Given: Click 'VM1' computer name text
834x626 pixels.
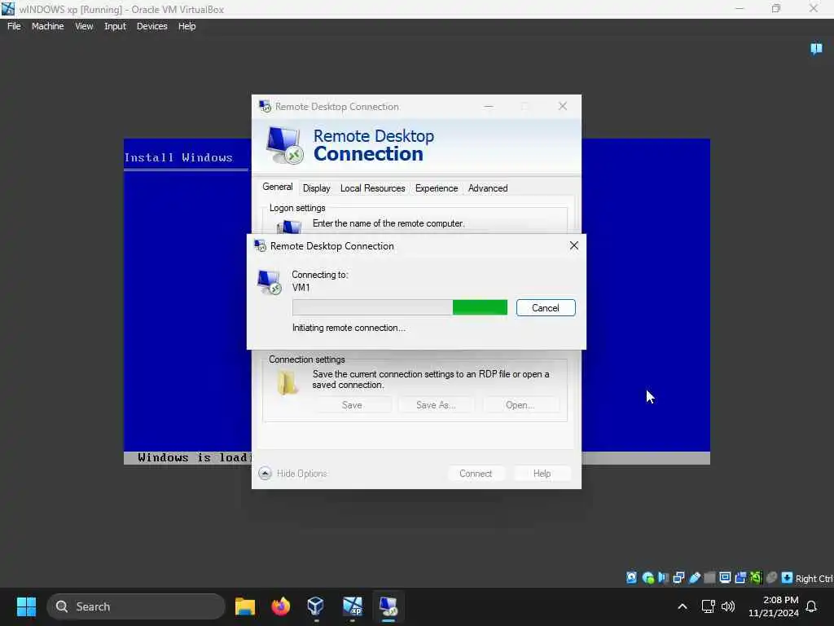Looking at the screenshot, I should pos(301,288).
